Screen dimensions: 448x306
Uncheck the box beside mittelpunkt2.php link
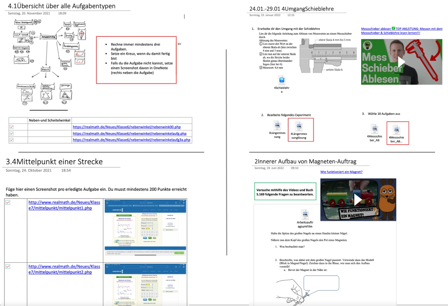[x=8, y=267]
